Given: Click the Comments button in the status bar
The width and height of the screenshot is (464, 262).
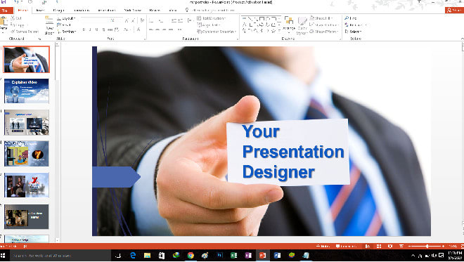Looking at the screenshot, I should (346, 246).
